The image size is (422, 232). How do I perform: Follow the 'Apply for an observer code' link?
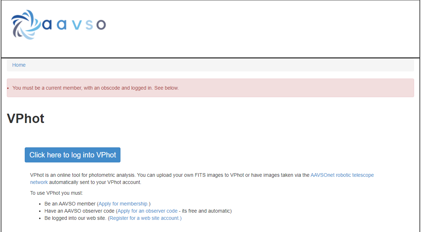(147, 211)
